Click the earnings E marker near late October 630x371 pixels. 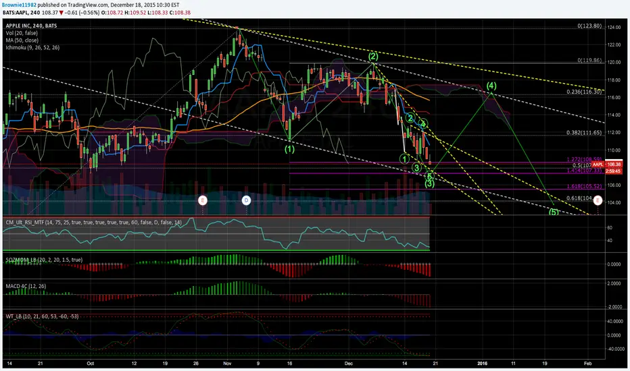pos(203,200)
